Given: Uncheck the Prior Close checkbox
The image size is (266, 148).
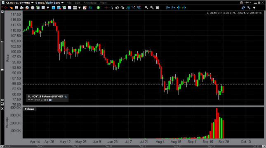Looking at the screenshot, I should pyautogui.click(x=50, y=100).
